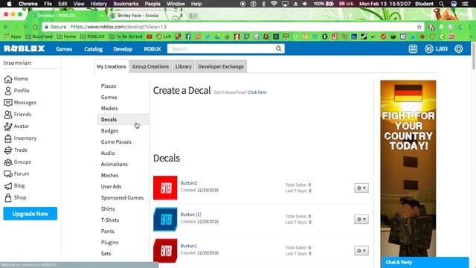Viewport: 476px width, 268px height.
Task: Open the Apps shortcut in bookmarks bar
Action: 13,36
